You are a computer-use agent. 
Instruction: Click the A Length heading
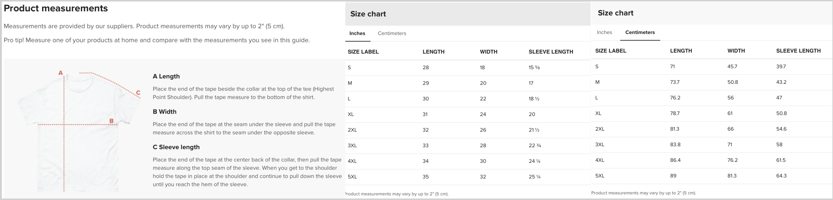pyautogui.click(x=166, y=76)
